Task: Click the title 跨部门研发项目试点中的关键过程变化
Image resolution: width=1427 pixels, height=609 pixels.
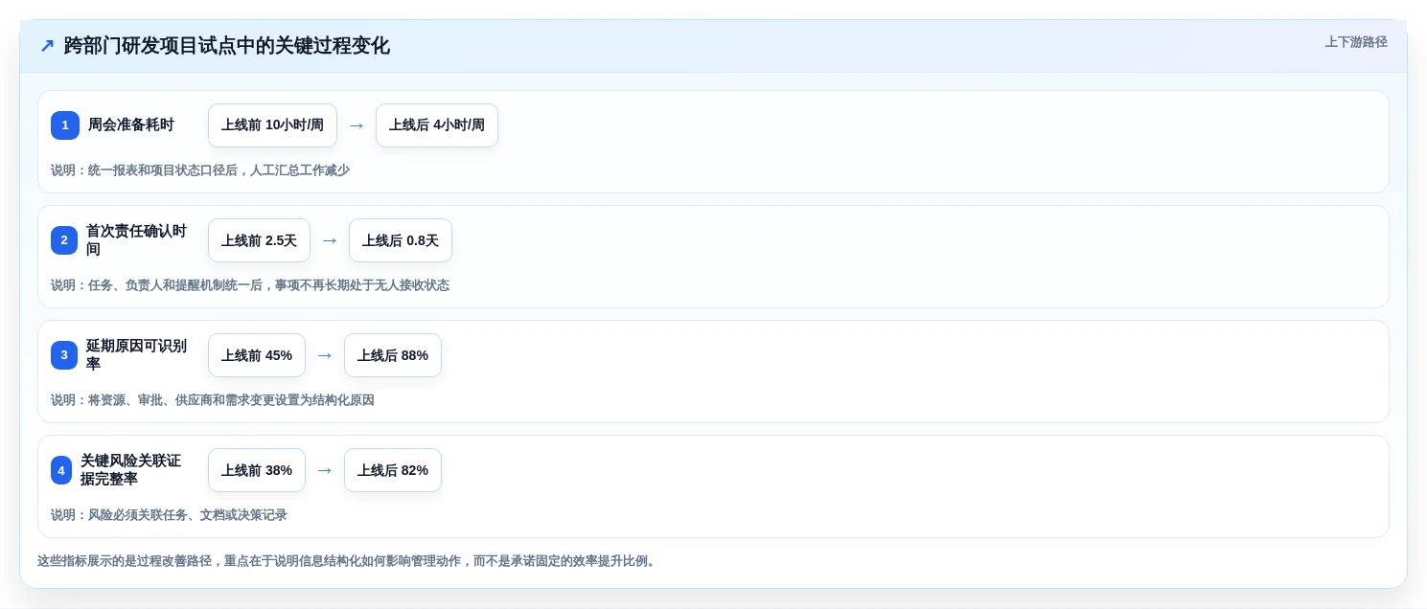Action: click(226, 45)
